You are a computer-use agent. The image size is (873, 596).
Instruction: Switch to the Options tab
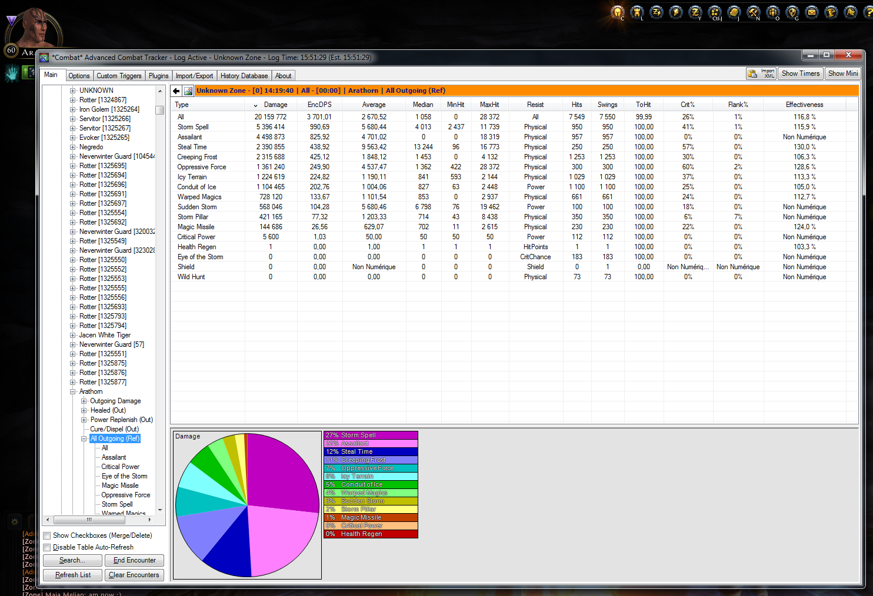[x=79, y=75]
